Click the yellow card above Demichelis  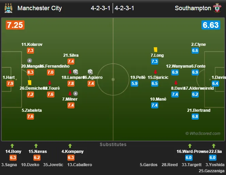pyautogui.click(x=30, y=83)
